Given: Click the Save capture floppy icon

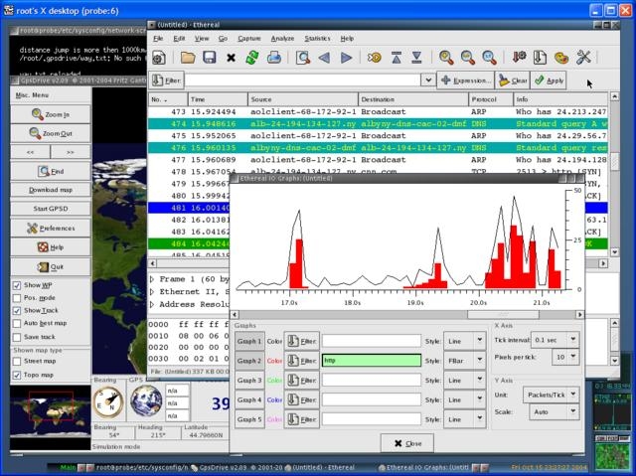Looking at the screenshot, I should tap(210, 58).
